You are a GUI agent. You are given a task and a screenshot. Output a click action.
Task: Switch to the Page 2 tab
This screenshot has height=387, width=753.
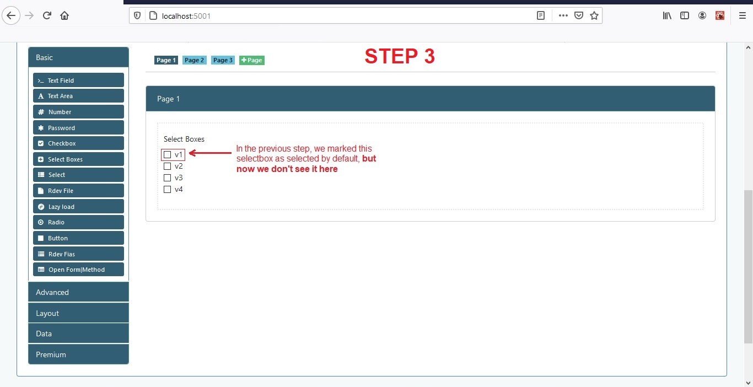coord(194,60)
